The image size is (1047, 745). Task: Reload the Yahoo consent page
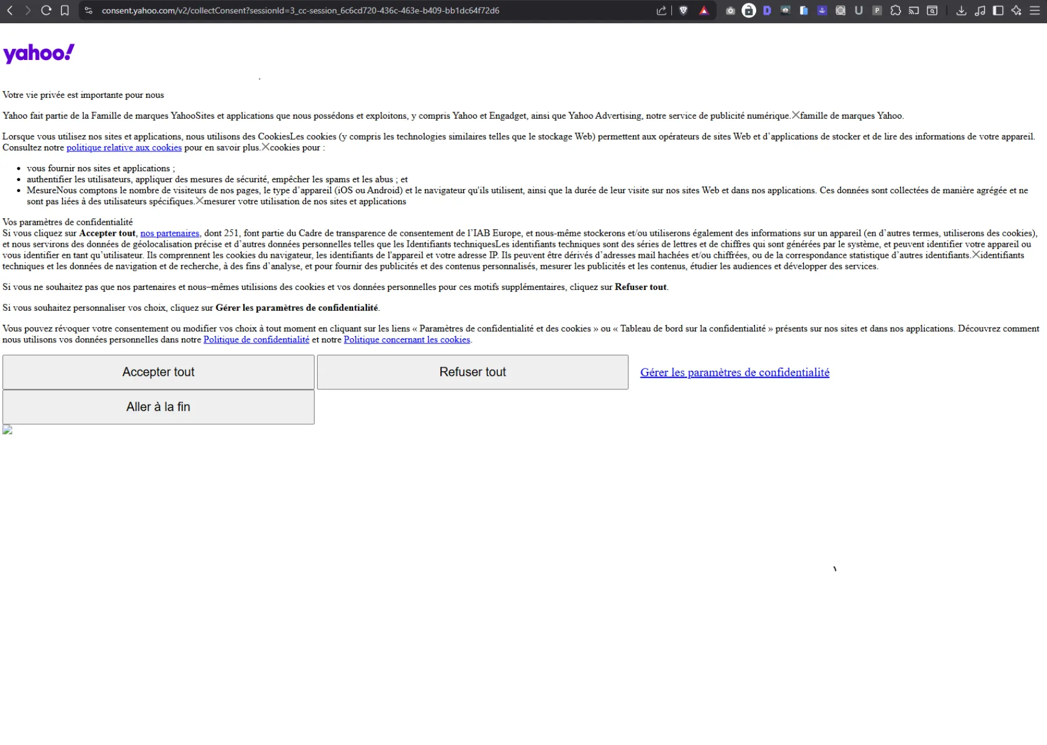click(x=46, y=10)
